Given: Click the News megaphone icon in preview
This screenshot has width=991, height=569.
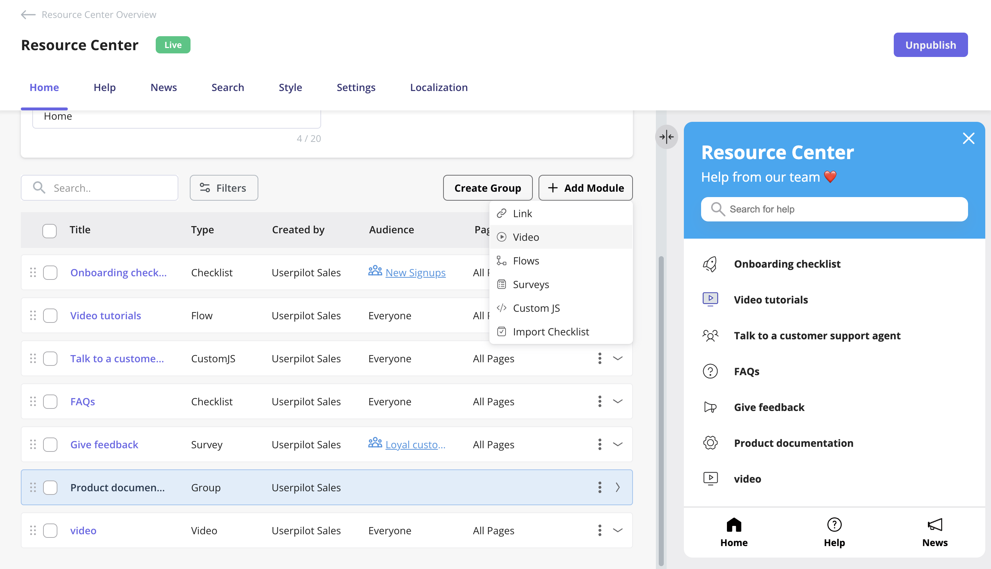Looking at the screenshot, I should point(935,525).
